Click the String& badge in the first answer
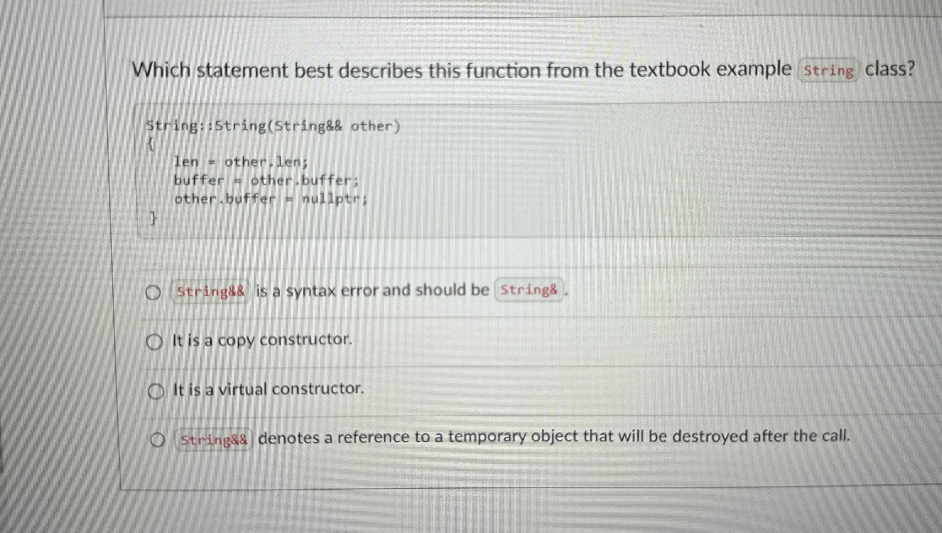This screenshot has width=942, height=533. pos(529,291)
